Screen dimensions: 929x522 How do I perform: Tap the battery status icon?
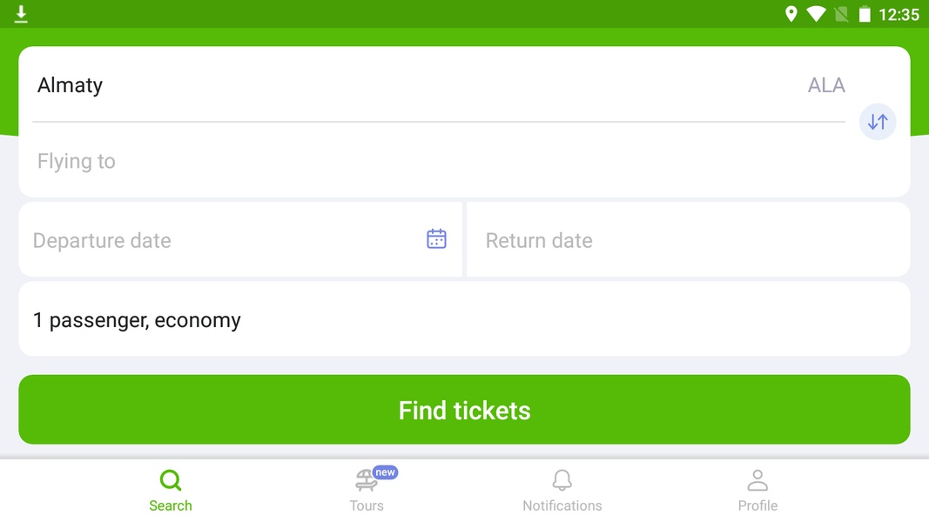pos(865,14)
